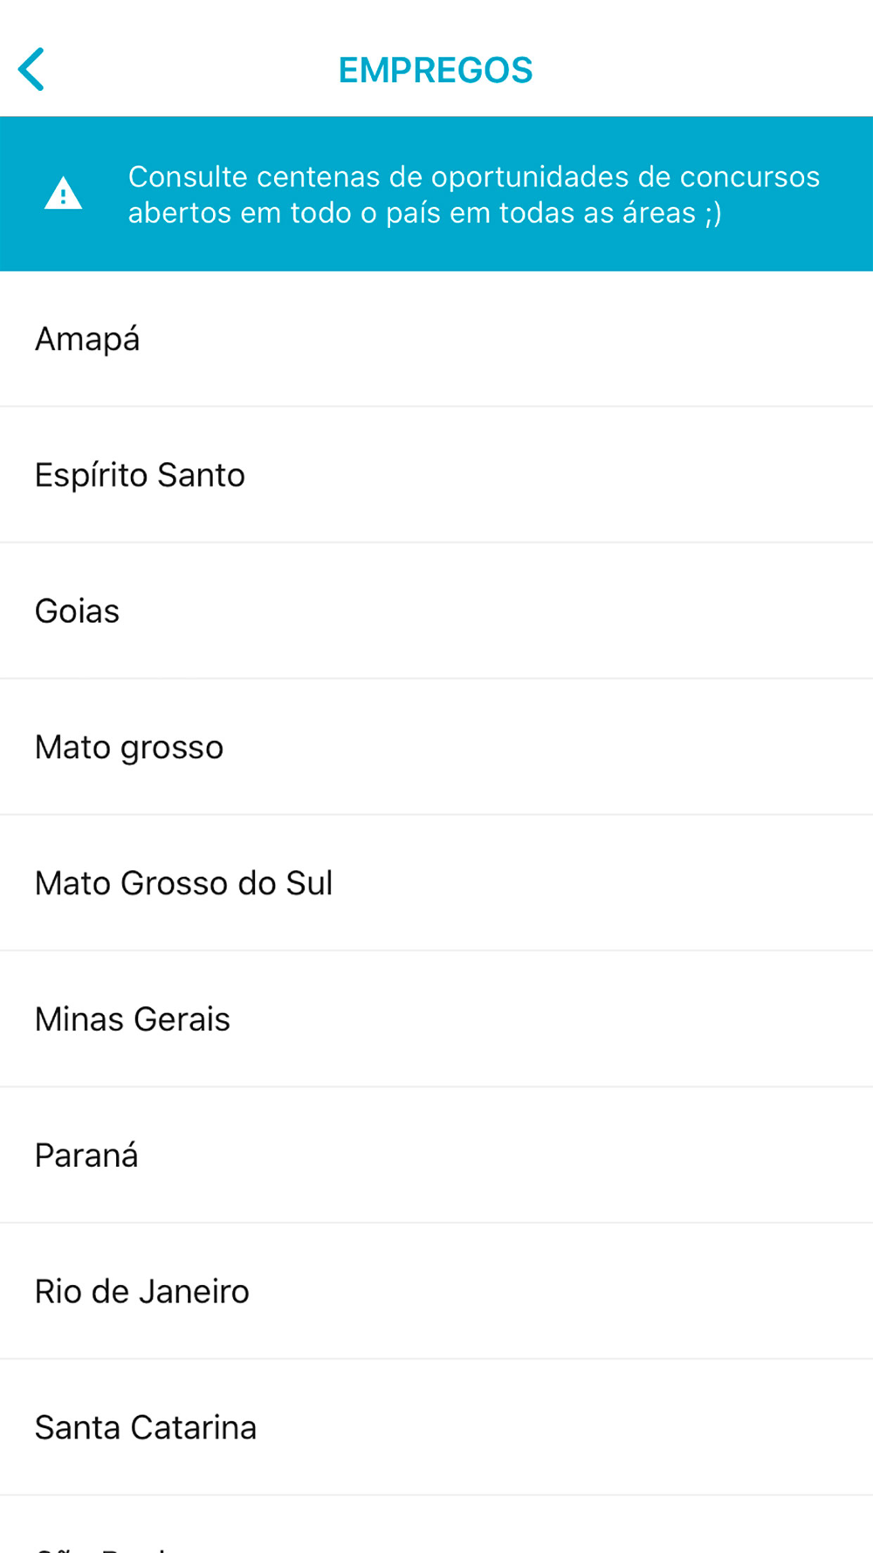Click the Amapá state name text

87,339
